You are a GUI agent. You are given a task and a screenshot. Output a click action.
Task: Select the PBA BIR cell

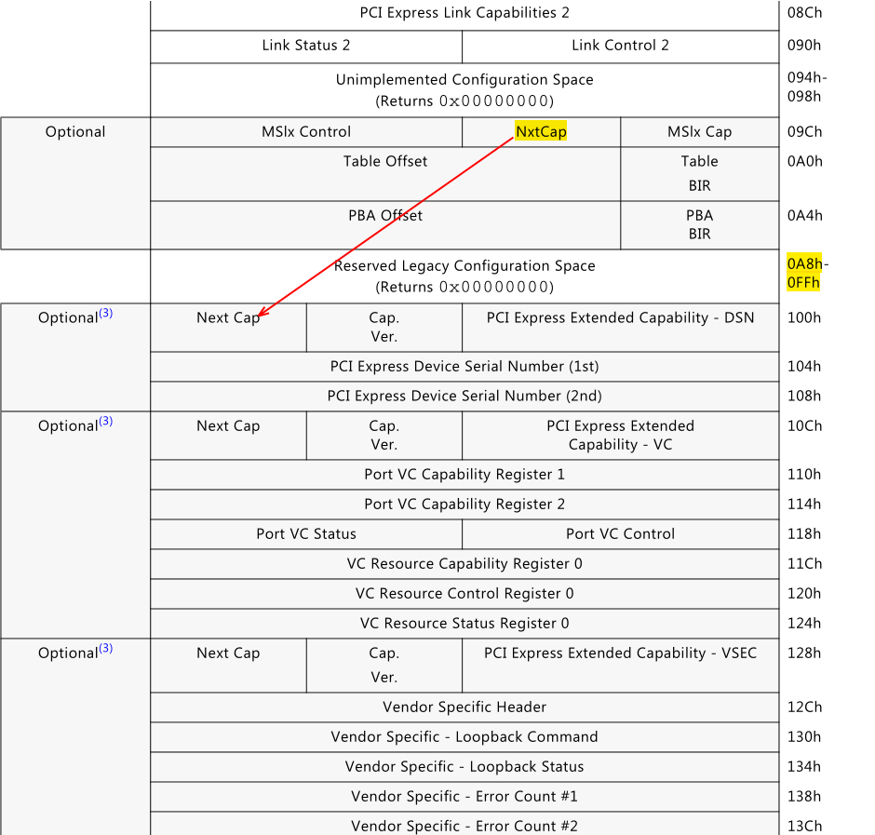point(700,225)
